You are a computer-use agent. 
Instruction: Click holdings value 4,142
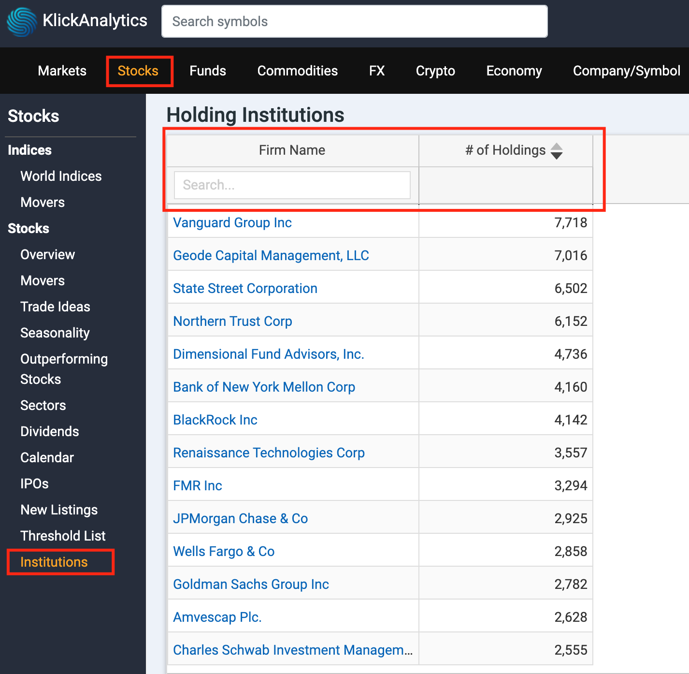point(571,420)
